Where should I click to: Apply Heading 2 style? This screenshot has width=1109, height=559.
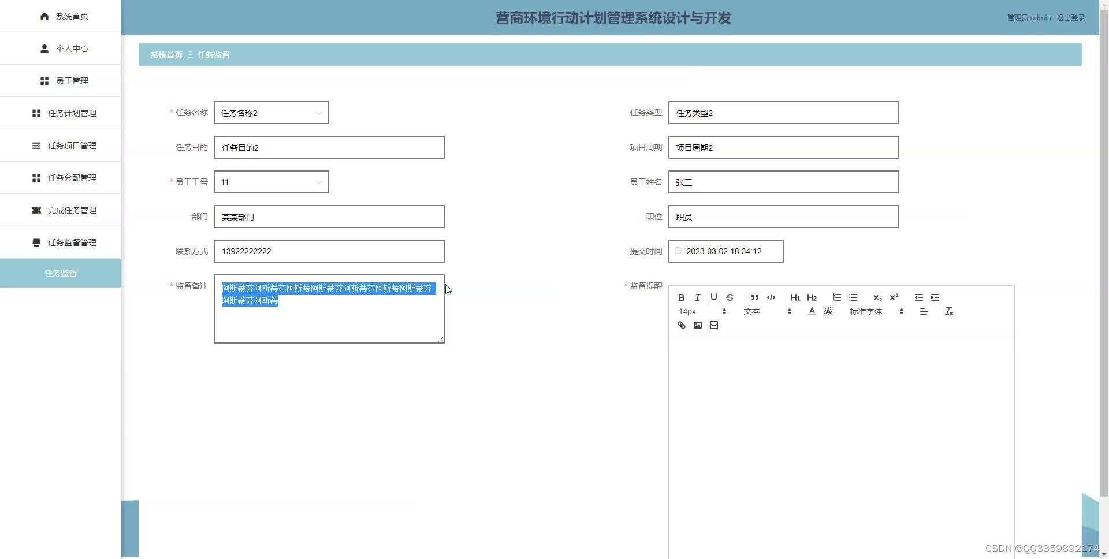(812, 297)
